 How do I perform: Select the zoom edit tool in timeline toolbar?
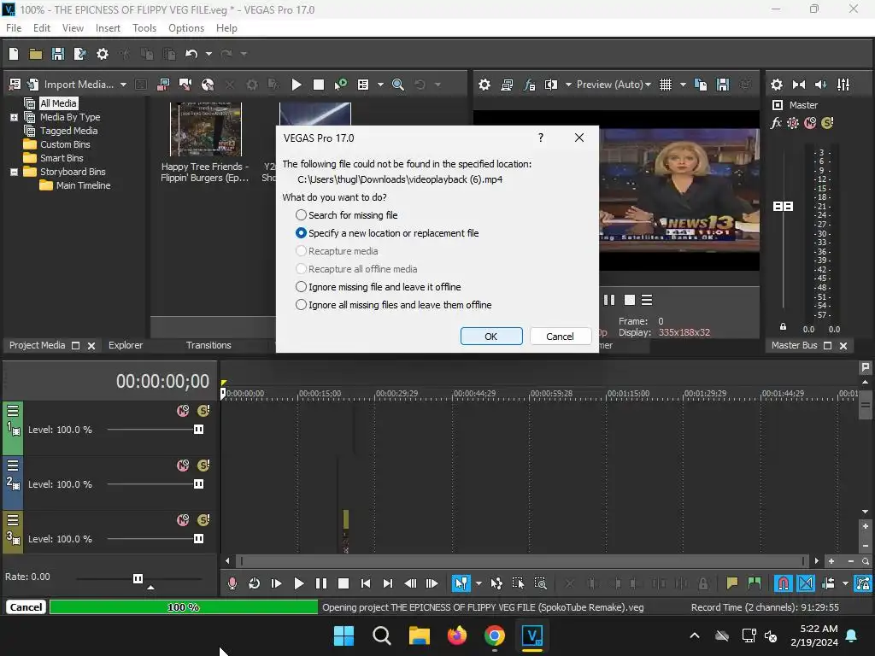[540, 583]
